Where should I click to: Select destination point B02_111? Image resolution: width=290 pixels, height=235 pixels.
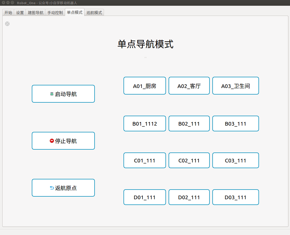tap(189, 124)
